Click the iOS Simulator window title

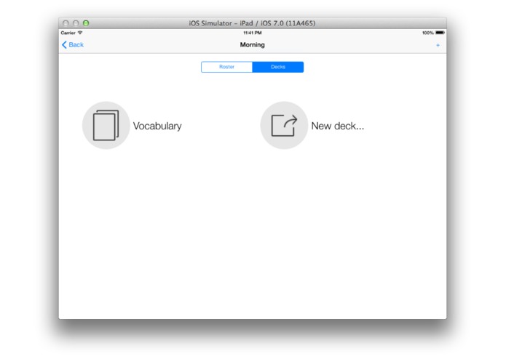252,23
